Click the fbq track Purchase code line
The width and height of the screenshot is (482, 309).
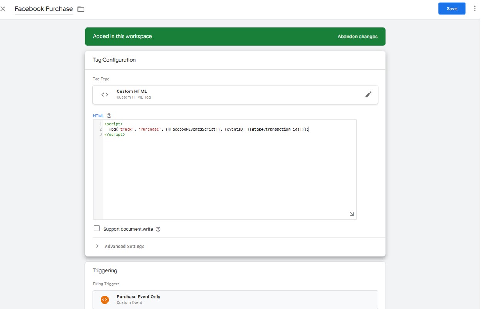tap(208, 129)
